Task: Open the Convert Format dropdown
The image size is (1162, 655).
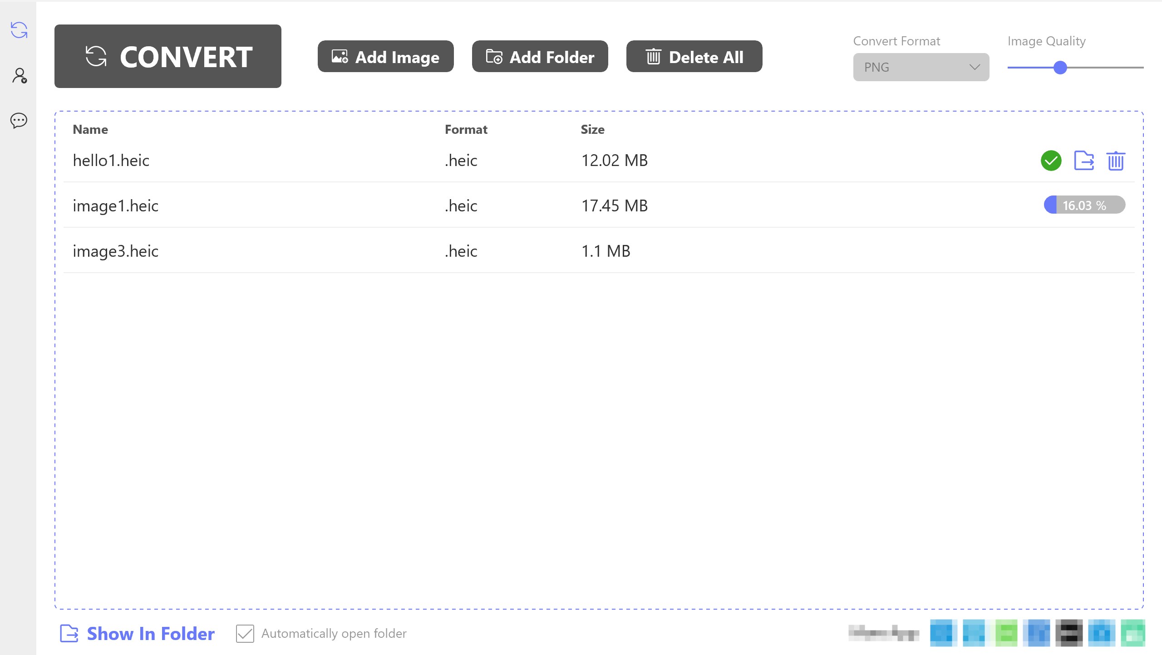Action: [921, 67]
